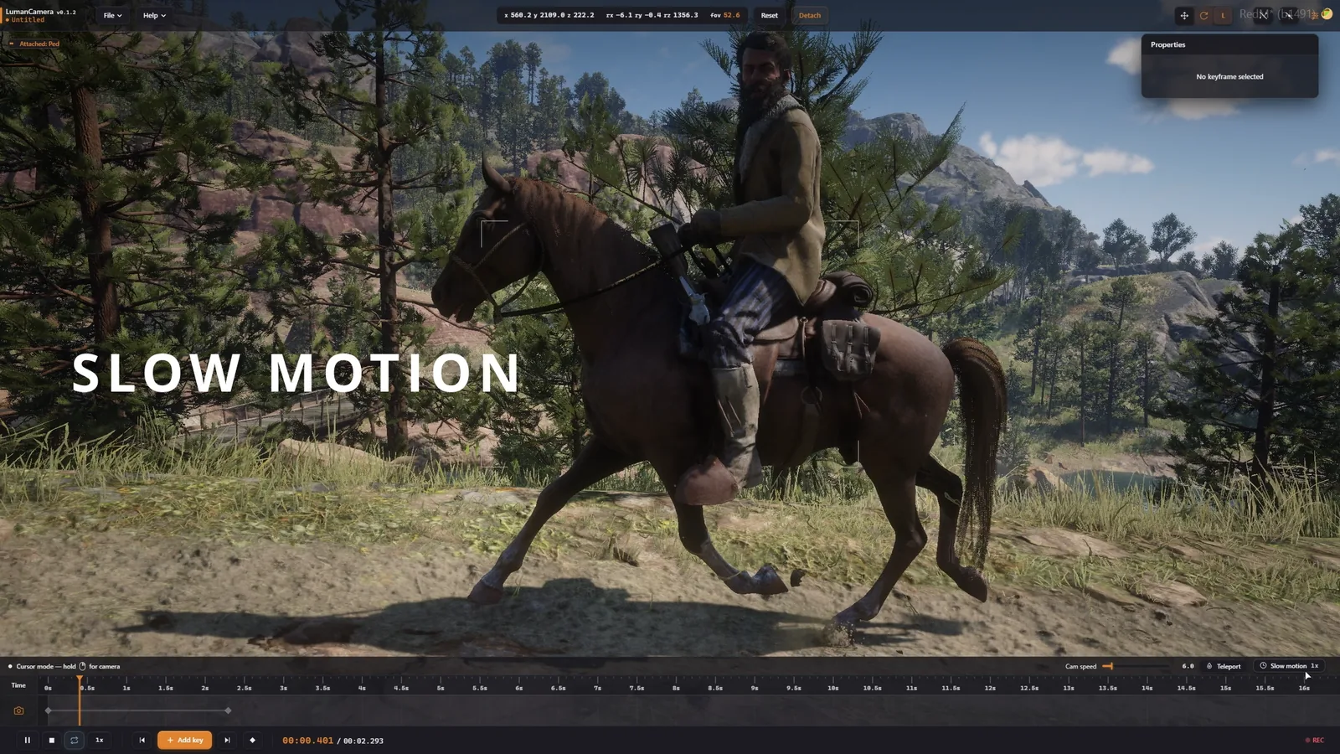The width and height of the screenshot is (1340, 754).
Task: Click the y 2109.0 coordinate value
Action: click(553, 15)
